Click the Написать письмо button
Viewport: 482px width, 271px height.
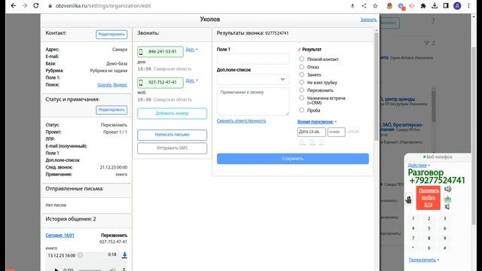point(172,135)
